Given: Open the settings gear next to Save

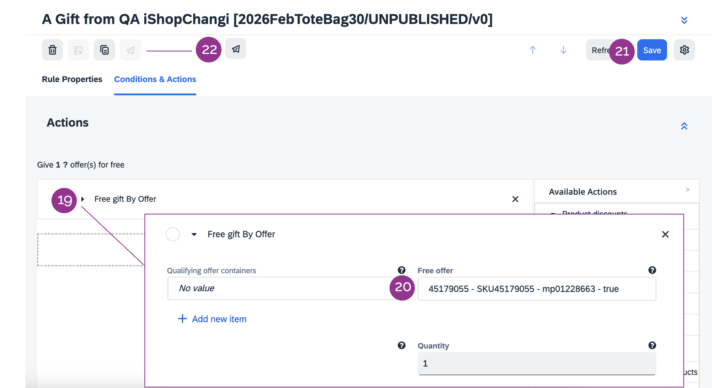Looking at the screenshot, I should tap(684, 50).
